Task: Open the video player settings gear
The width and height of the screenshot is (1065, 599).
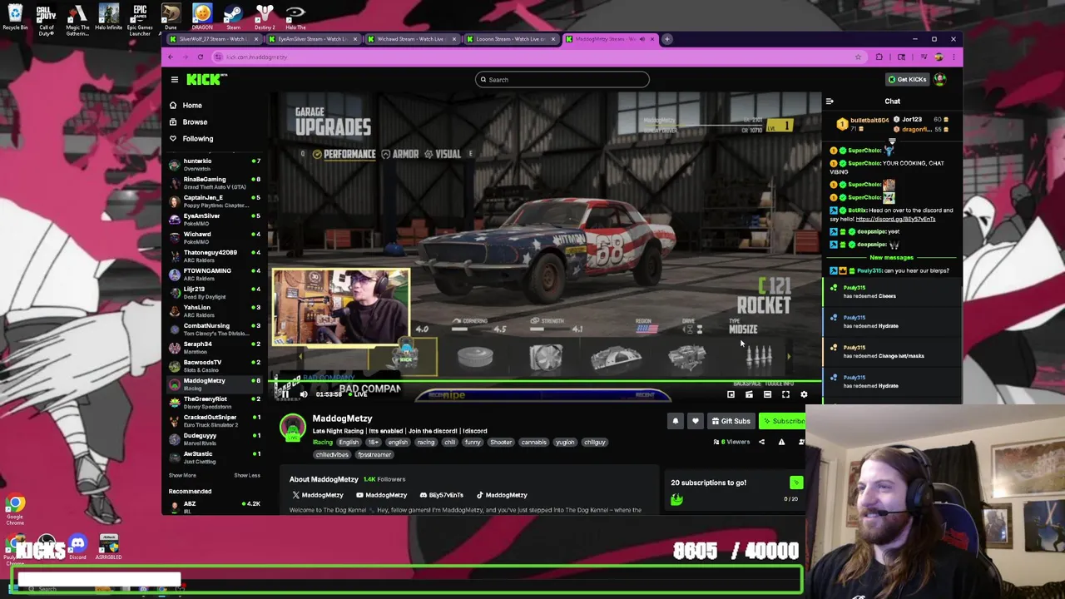Action: pos(804,394)
